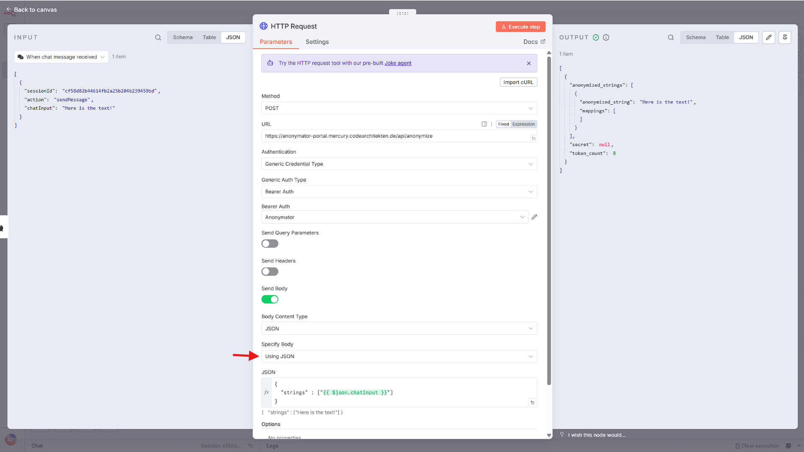
Task: Open the chat log panel icon near Clear execution
Action: (789, 446)
